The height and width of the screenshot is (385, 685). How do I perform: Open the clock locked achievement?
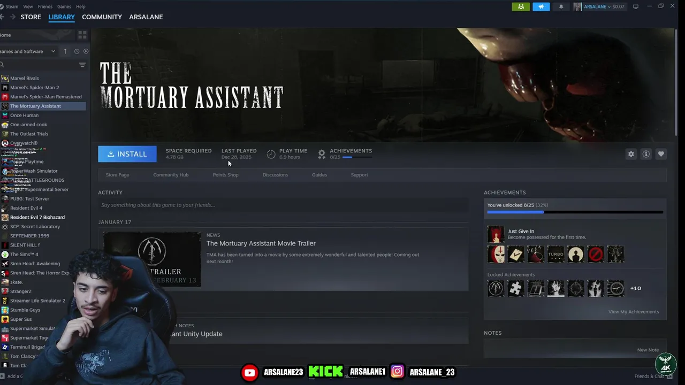(x=615, y=289)
